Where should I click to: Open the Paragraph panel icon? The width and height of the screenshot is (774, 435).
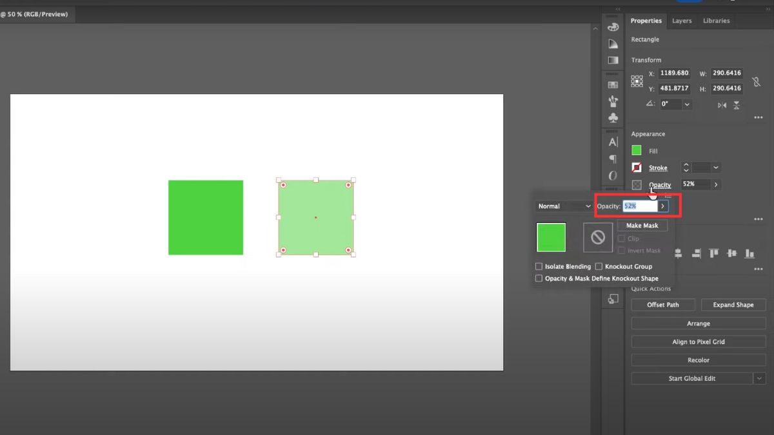613,159
